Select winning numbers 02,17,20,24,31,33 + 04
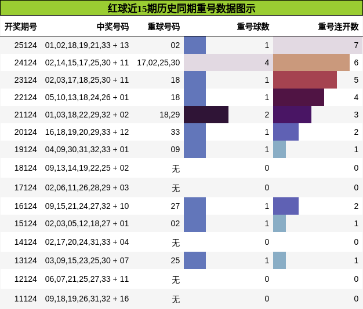Screen dimensions: 363x309 [87, 242]
